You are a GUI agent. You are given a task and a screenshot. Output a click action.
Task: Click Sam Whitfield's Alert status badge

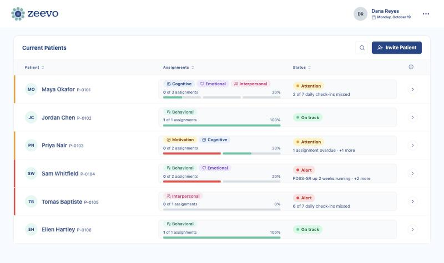(304, 170)
